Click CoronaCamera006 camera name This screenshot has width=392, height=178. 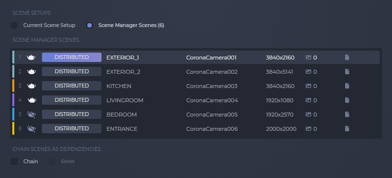coord(212,129)
